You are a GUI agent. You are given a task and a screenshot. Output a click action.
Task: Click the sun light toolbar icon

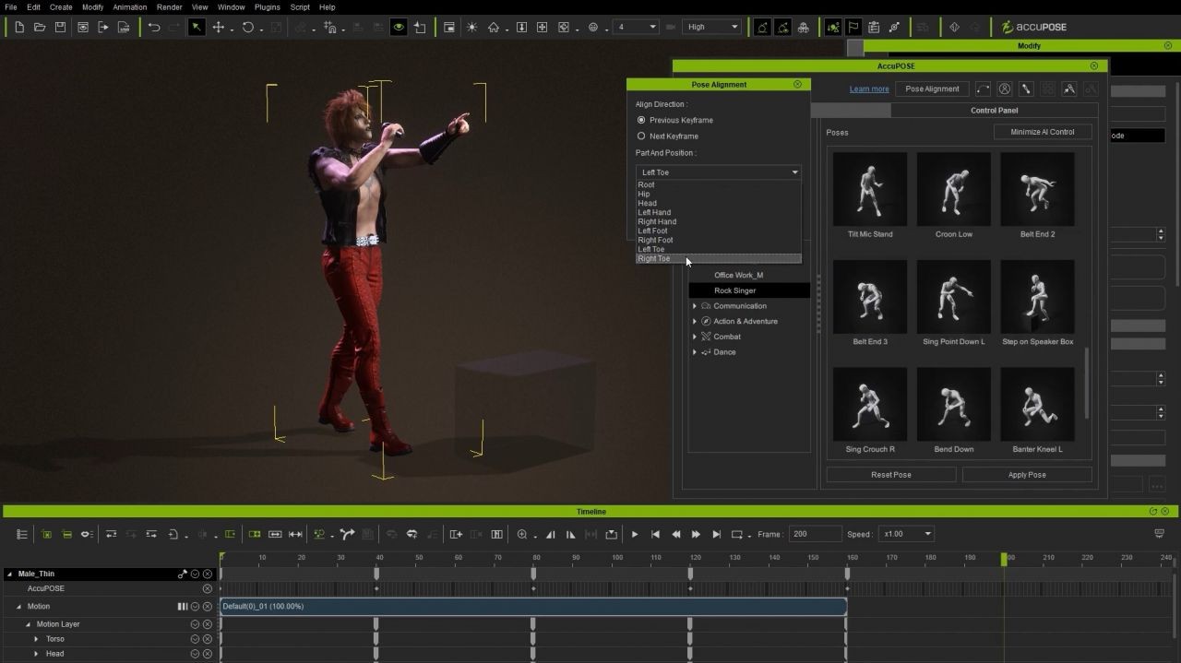(471, 28)
